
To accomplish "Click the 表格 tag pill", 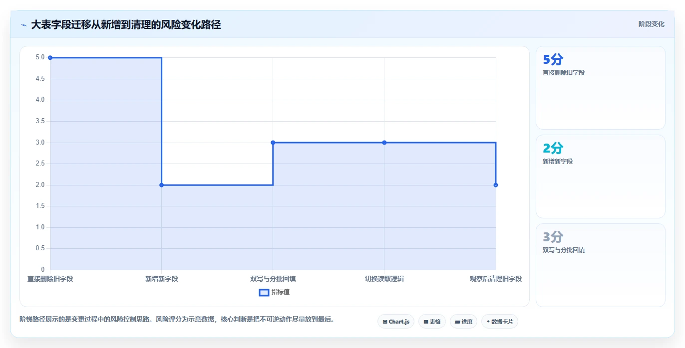I will (x=432, y=322).
